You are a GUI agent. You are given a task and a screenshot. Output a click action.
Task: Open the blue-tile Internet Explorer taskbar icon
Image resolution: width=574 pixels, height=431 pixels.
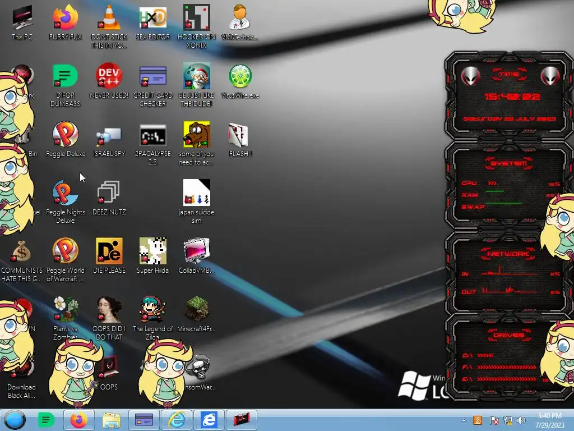click(209, 420)
